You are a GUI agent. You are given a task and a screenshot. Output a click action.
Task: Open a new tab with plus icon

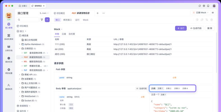(98, 13)
